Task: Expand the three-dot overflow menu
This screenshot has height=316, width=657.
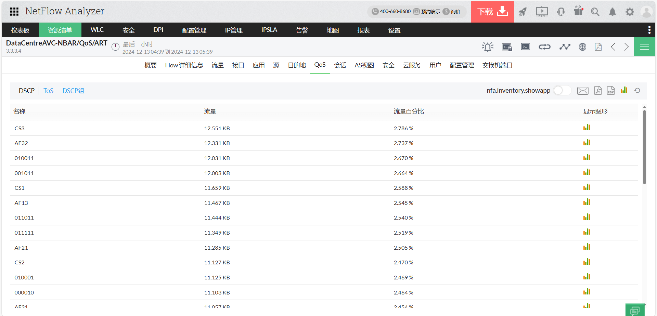Action: tap(649, 30)
